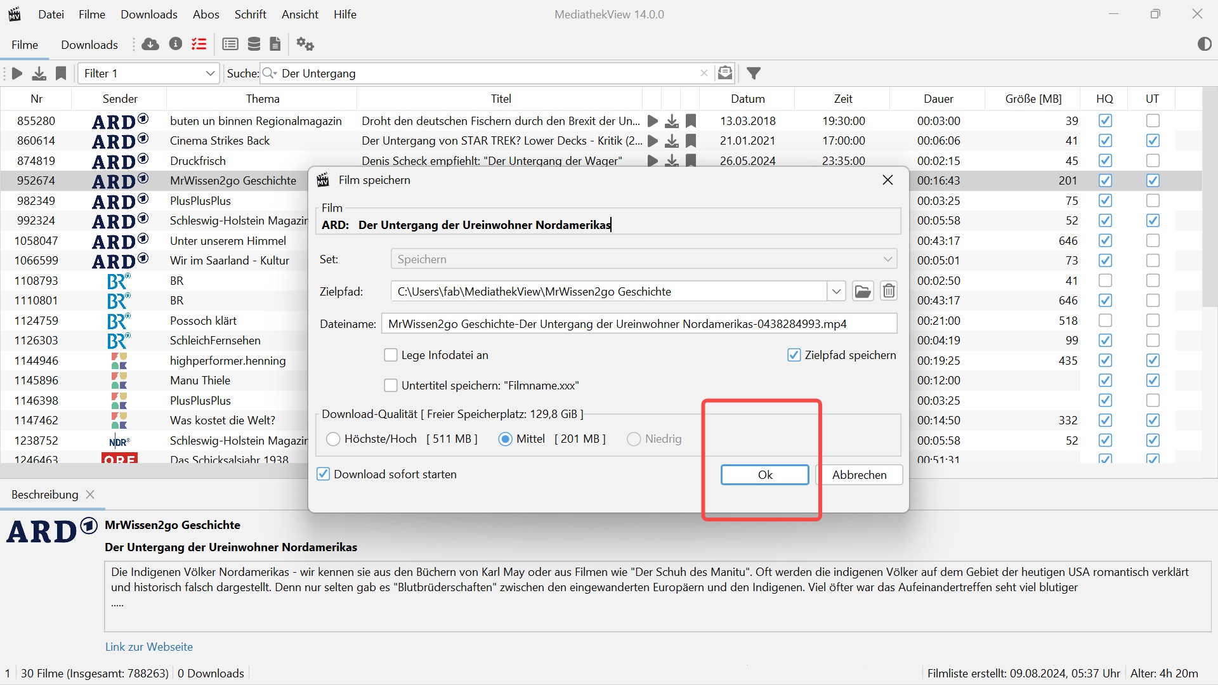
Task: Download the buten un binnen row film
Action: (672, 121)
